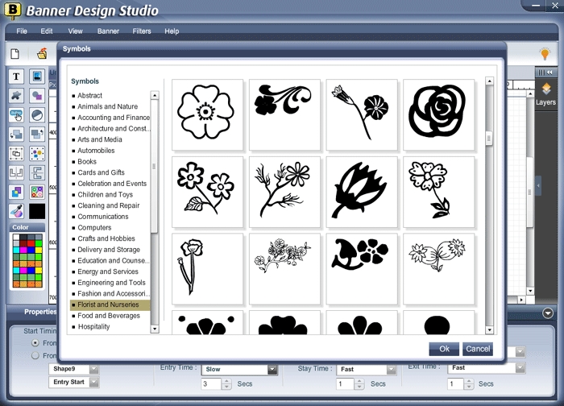Select the color picker eyedropper tool
The image size is (564, 406).
(x=16, y=211)
